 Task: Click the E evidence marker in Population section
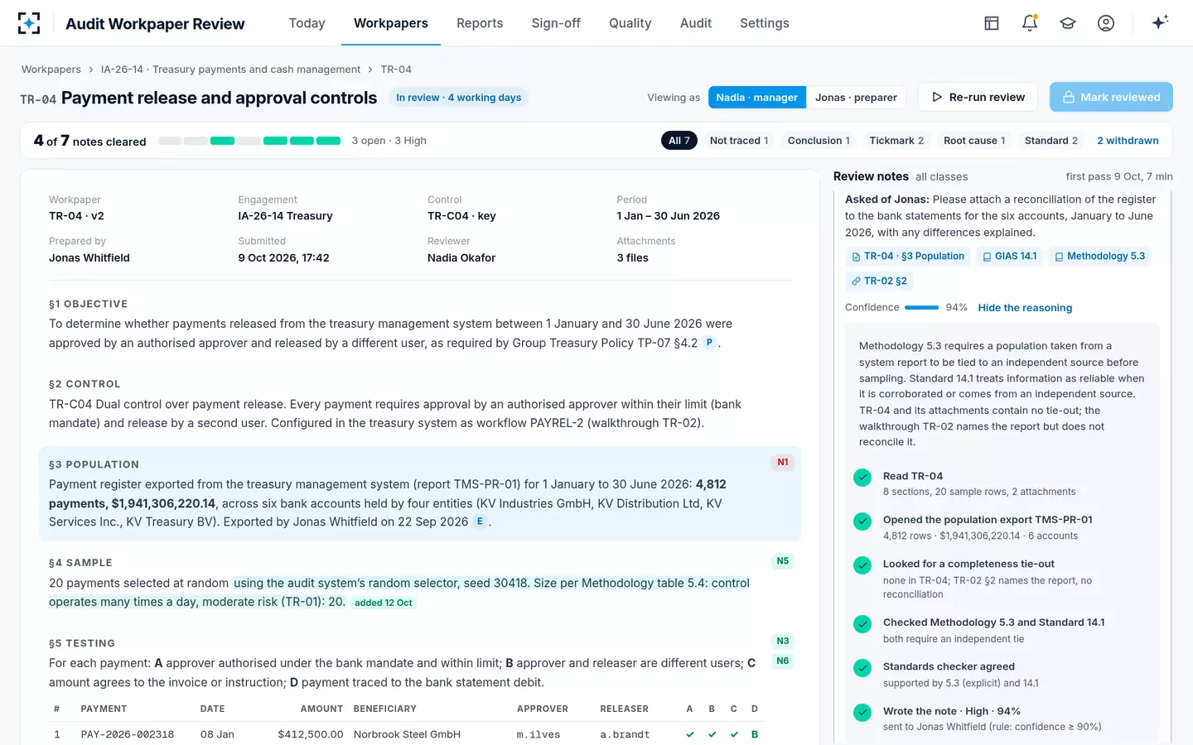[480, 521]
